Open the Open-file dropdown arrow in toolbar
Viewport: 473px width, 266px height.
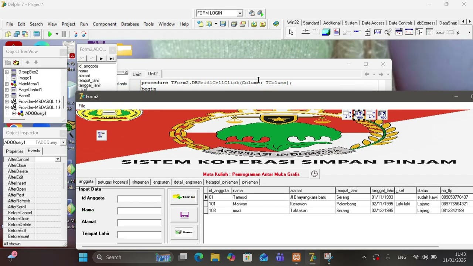tap(215, 24)
